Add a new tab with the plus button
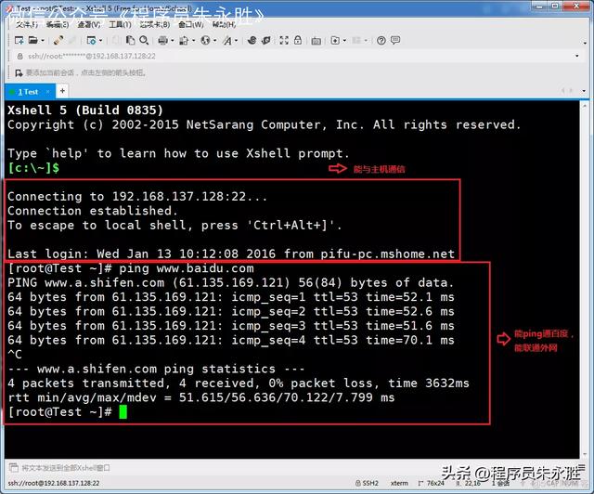 (x=62, y=91)
